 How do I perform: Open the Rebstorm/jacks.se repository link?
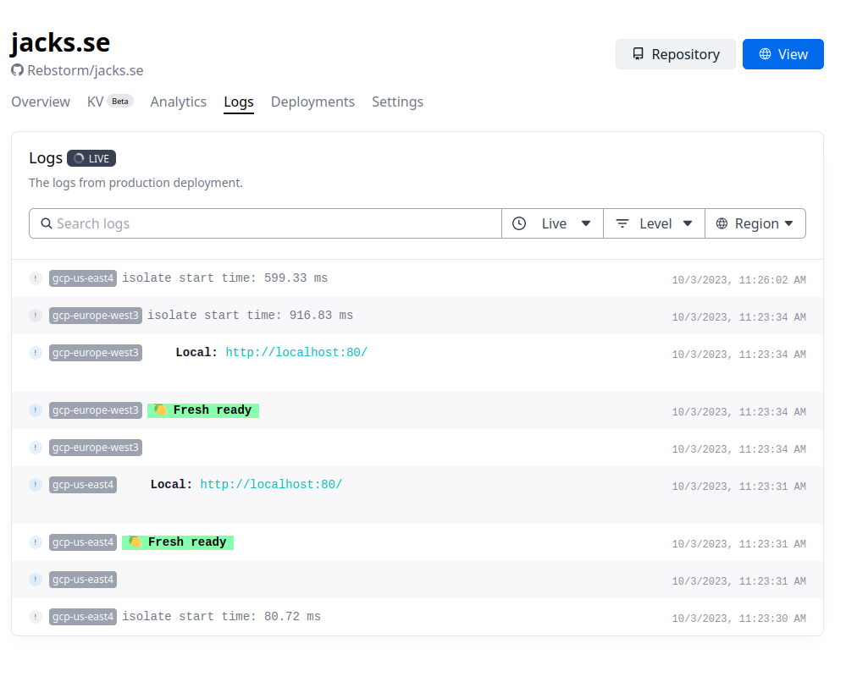86,70
